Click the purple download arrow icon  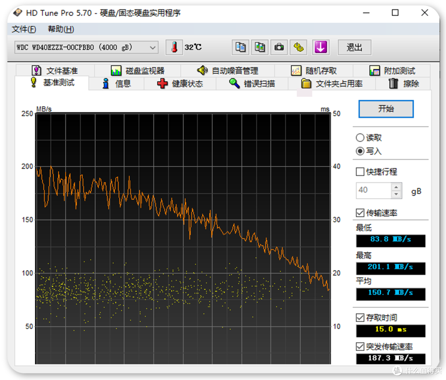click(320, 47)
